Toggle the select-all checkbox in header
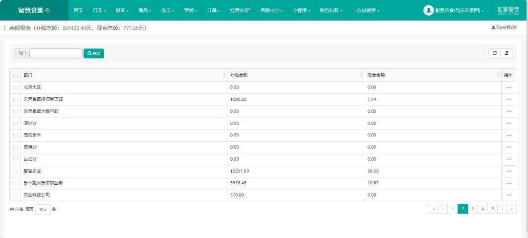 click(x=15, y=75)
